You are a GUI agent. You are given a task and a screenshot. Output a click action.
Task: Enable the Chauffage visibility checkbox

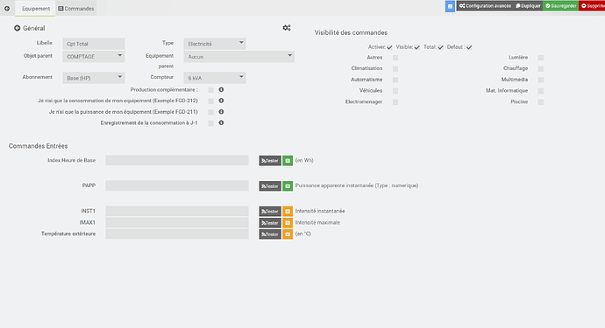541,68
